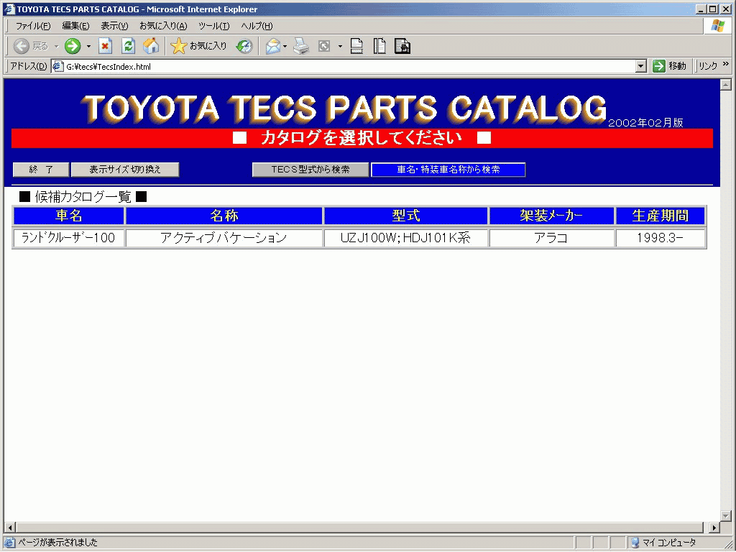Refresh the page
This screenshot has width=736, height=552.
[128, 46]
